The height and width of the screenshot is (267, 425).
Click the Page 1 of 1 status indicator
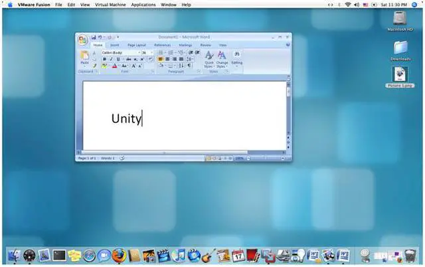[87, 158]
